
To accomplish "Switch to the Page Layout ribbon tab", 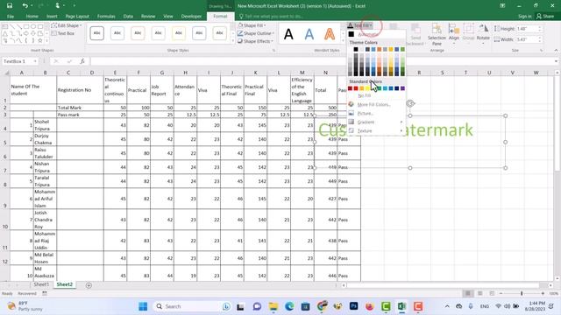I will coord(77,16).
